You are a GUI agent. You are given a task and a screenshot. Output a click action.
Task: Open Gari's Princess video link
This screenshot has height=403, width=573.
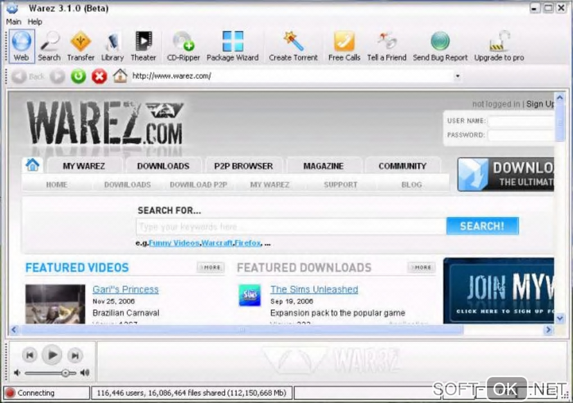[x=126, y=289]
